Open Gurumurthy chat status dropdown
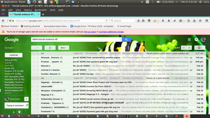The width and height of the screenshot is (210, 118). (x=23, y=99)
